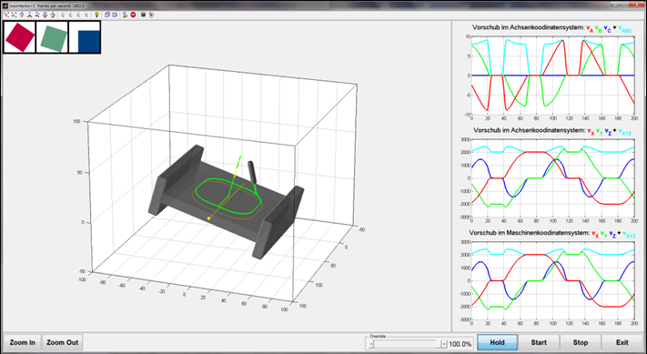Toggle the scene light bulb icon
The height and width of the screenshot is (354, 647).
click(96, 15)
